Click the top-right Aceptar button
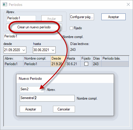 coord(113,17)
